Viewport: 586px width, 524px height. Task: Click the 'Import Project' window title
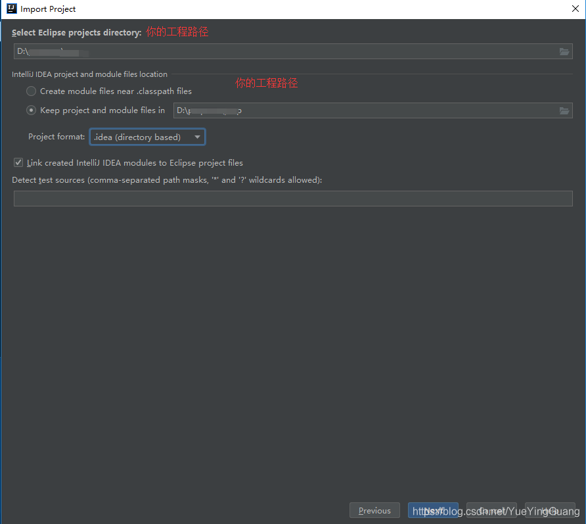point(48,9)
